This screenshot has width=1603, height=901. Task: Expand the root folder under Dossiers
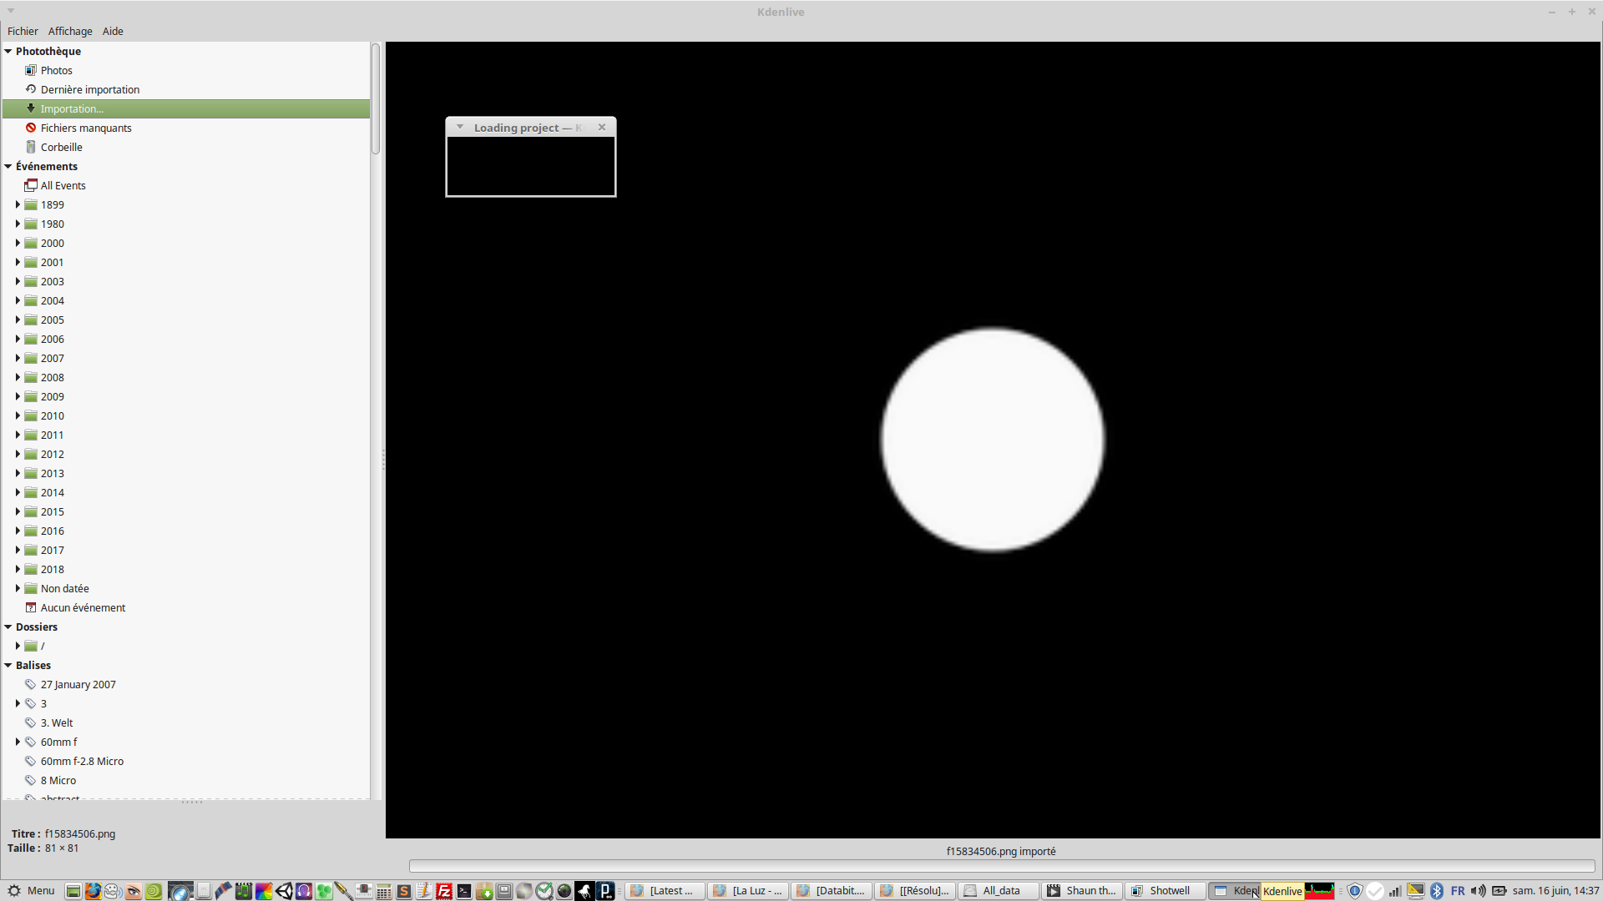click(x=18, y=646)
